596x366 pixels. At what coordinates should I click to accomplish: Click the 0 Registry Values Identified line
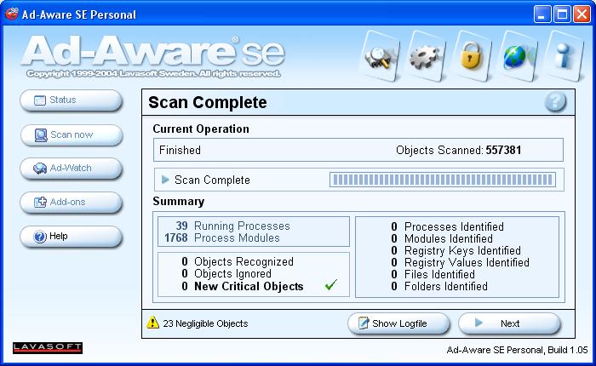[x=460, y=262]
